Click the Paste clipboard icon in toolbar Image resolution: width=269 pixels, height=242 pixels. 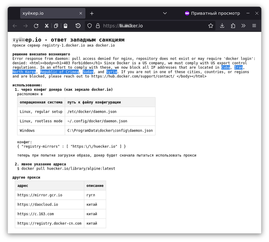pos(66,26)
